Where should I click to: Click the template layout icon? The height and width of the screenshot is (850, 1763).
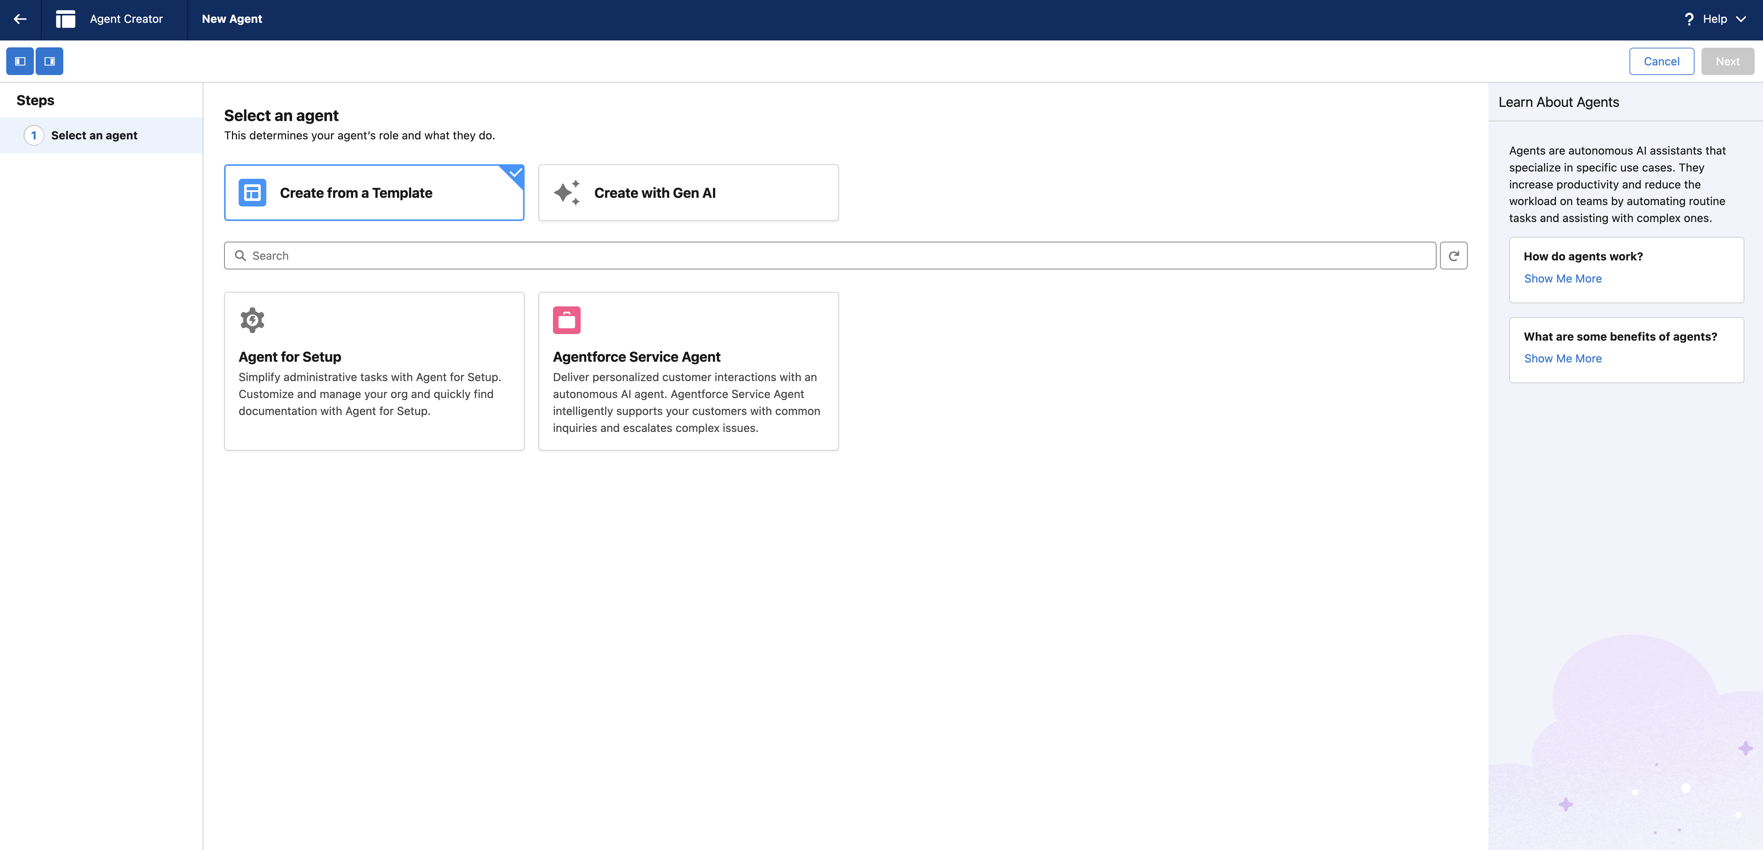[252, 193]
